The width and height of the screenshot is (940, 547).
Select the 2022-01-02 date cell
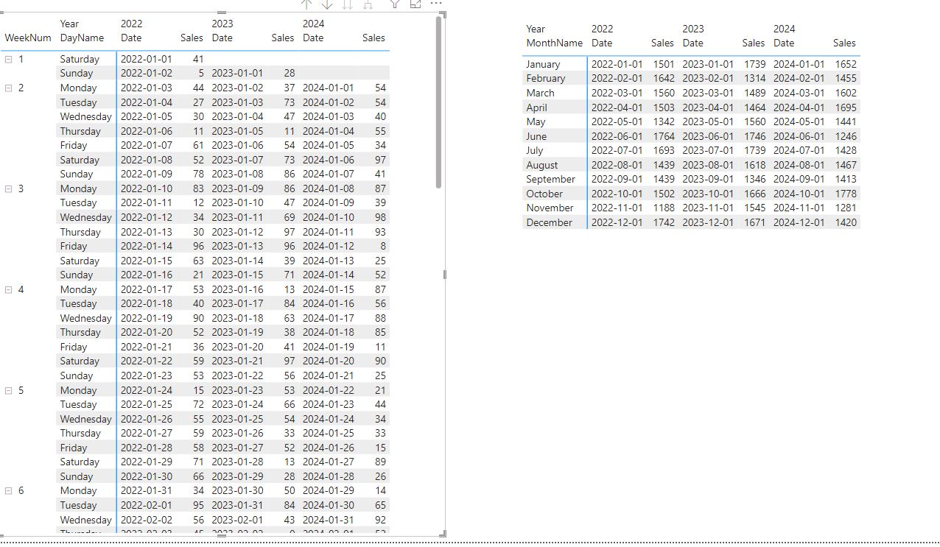[x=146, y=73]
